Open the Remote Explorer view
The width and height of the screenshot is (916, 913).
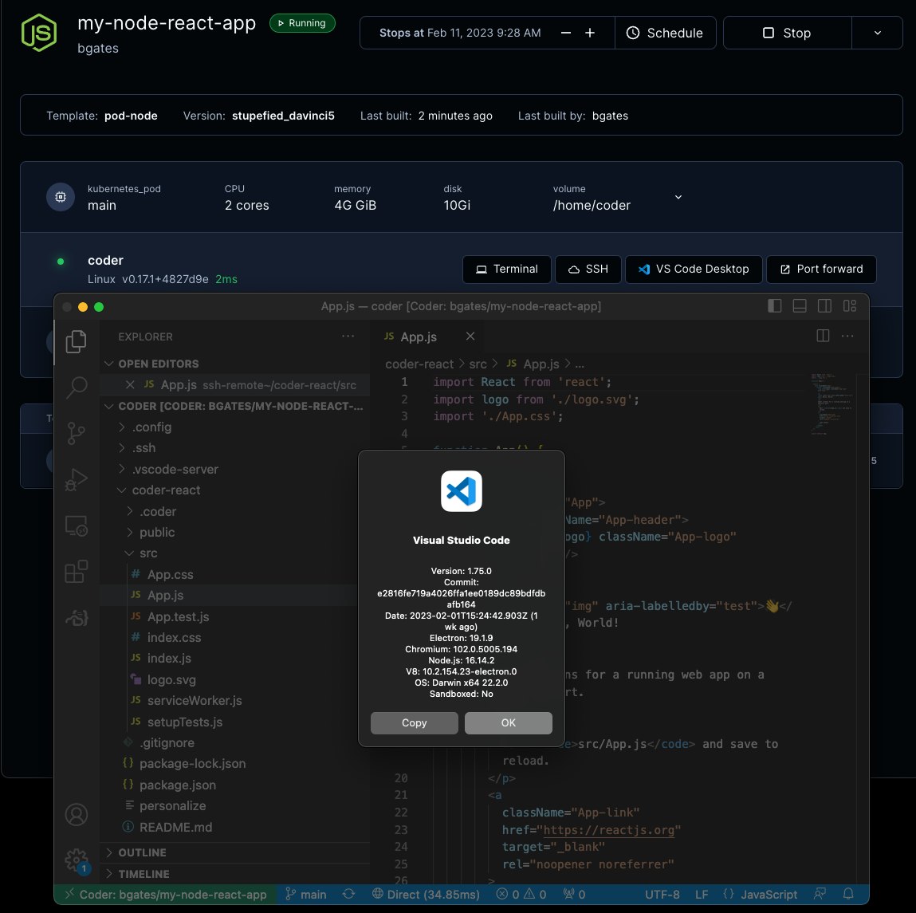coord(76,525)
